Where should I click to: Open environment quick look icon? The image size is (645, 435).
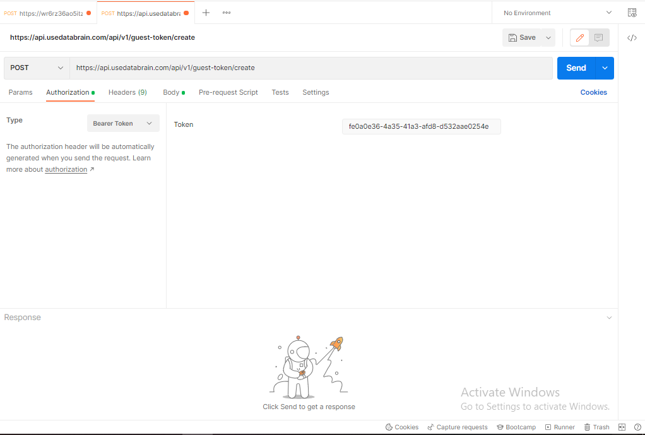632,13
